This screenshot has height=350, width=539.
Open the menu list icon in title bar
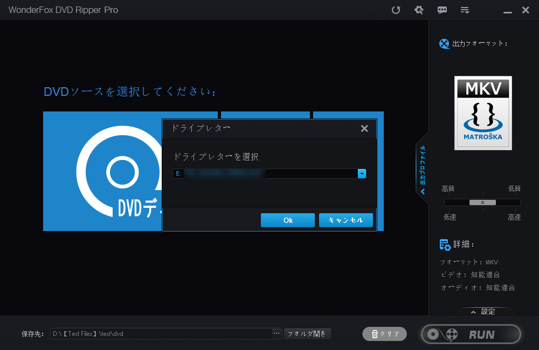(465, 10)
